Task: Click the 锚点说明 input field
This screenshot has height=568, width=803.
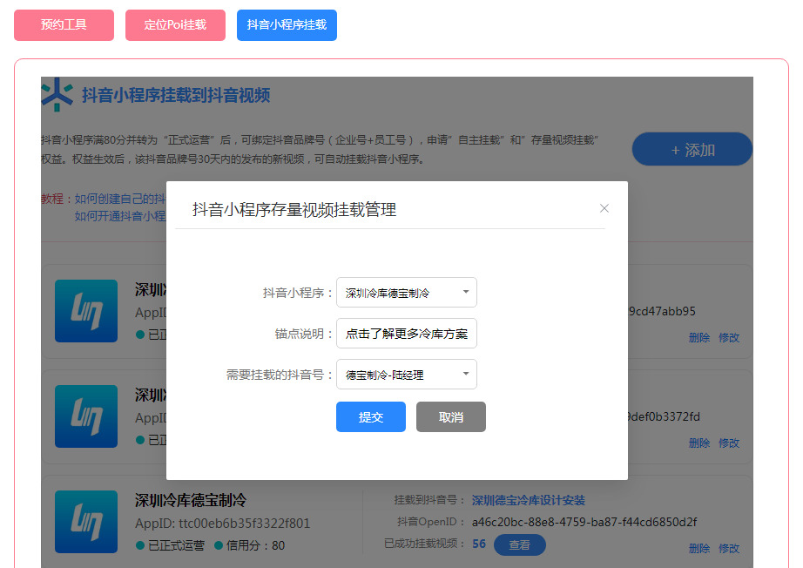Action: (407, 334)
